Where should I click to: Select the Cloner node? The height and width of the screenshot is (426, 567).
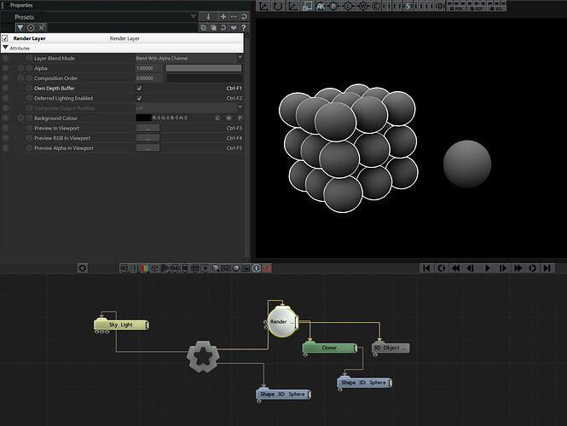pyautogui.click(x=329, y=348)
